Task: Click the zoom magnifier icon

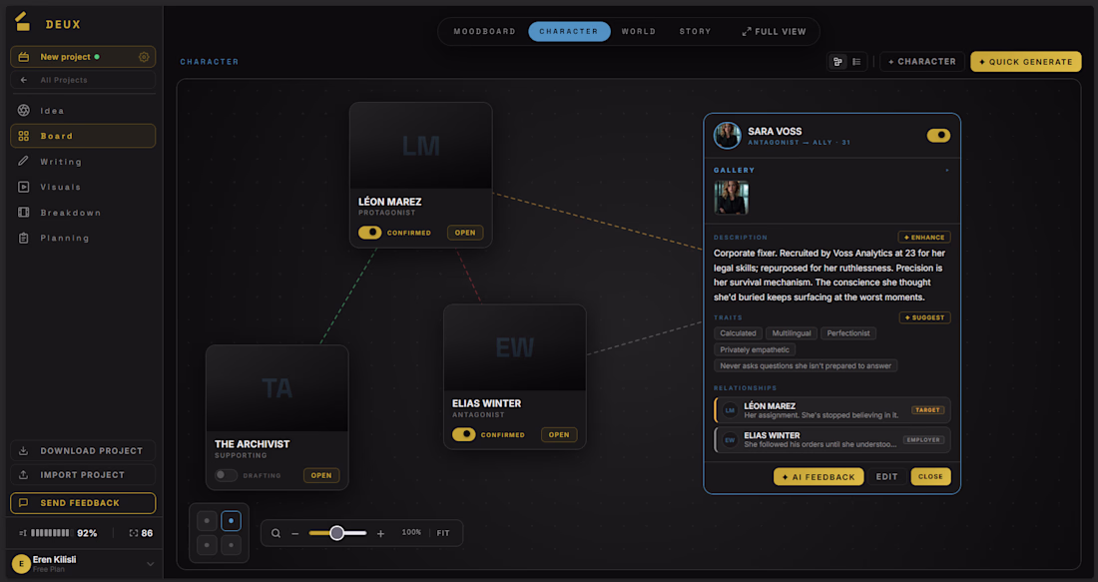Action: coord(275,533)
